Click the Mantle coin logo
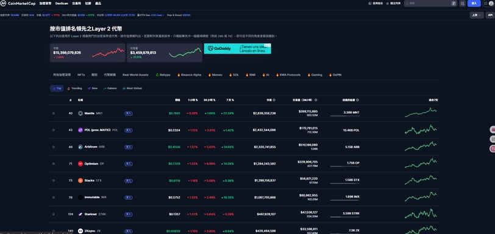Viewport: 495px width, 234px height. (x=80, y=113)
